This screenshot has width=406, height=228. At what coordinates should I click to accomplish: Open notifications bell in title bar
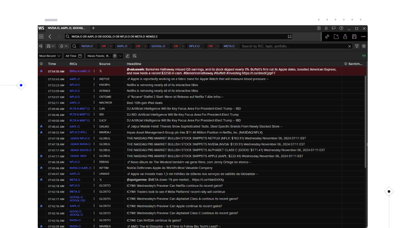pyautogui.click(x=326, y=28)
